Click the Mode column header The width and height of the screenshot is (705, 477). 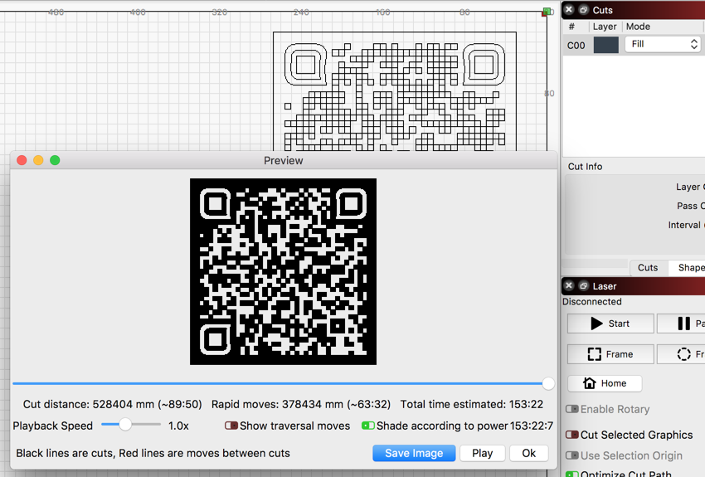click(638, 27)
